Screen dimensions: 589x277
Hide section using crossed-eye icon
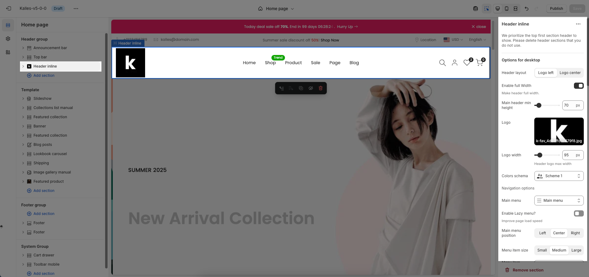point(311,88)
